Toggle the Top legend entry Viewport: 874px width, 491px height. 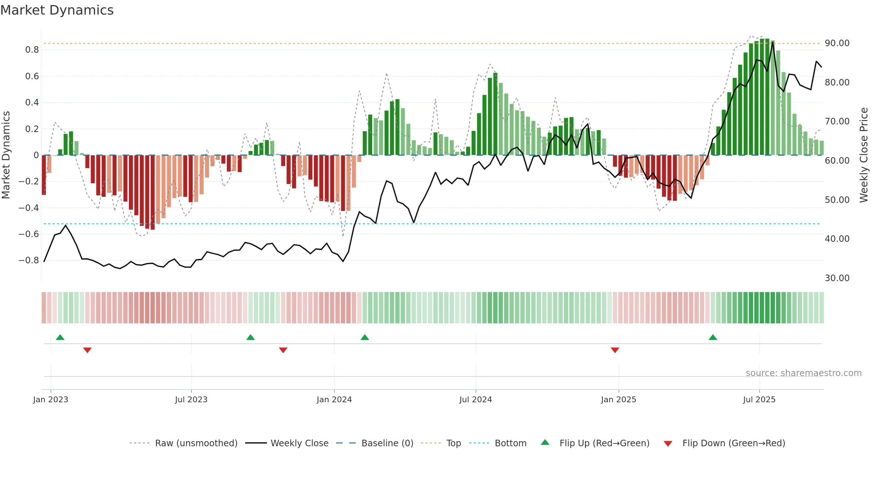click(441, 443)
